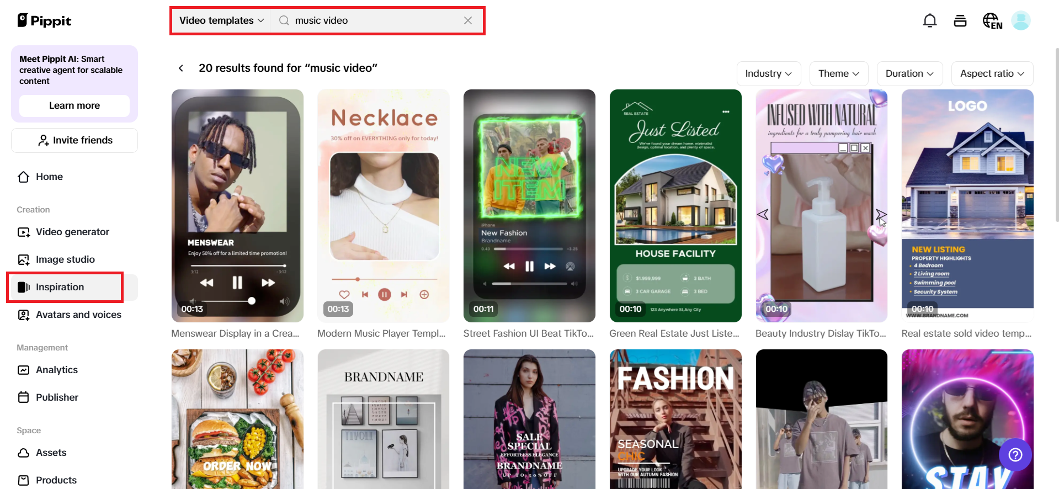The width and height of the screenshot is (1059, 489).
Task: Open the dark street t-shirt template
Action: 822,419
